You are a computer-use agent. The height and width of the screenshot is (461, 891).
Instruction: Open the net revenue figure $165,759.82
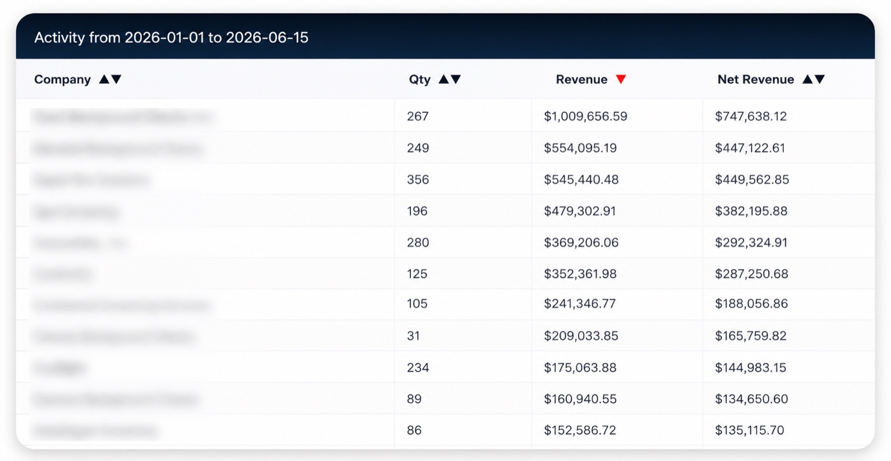tap(751, 336)
